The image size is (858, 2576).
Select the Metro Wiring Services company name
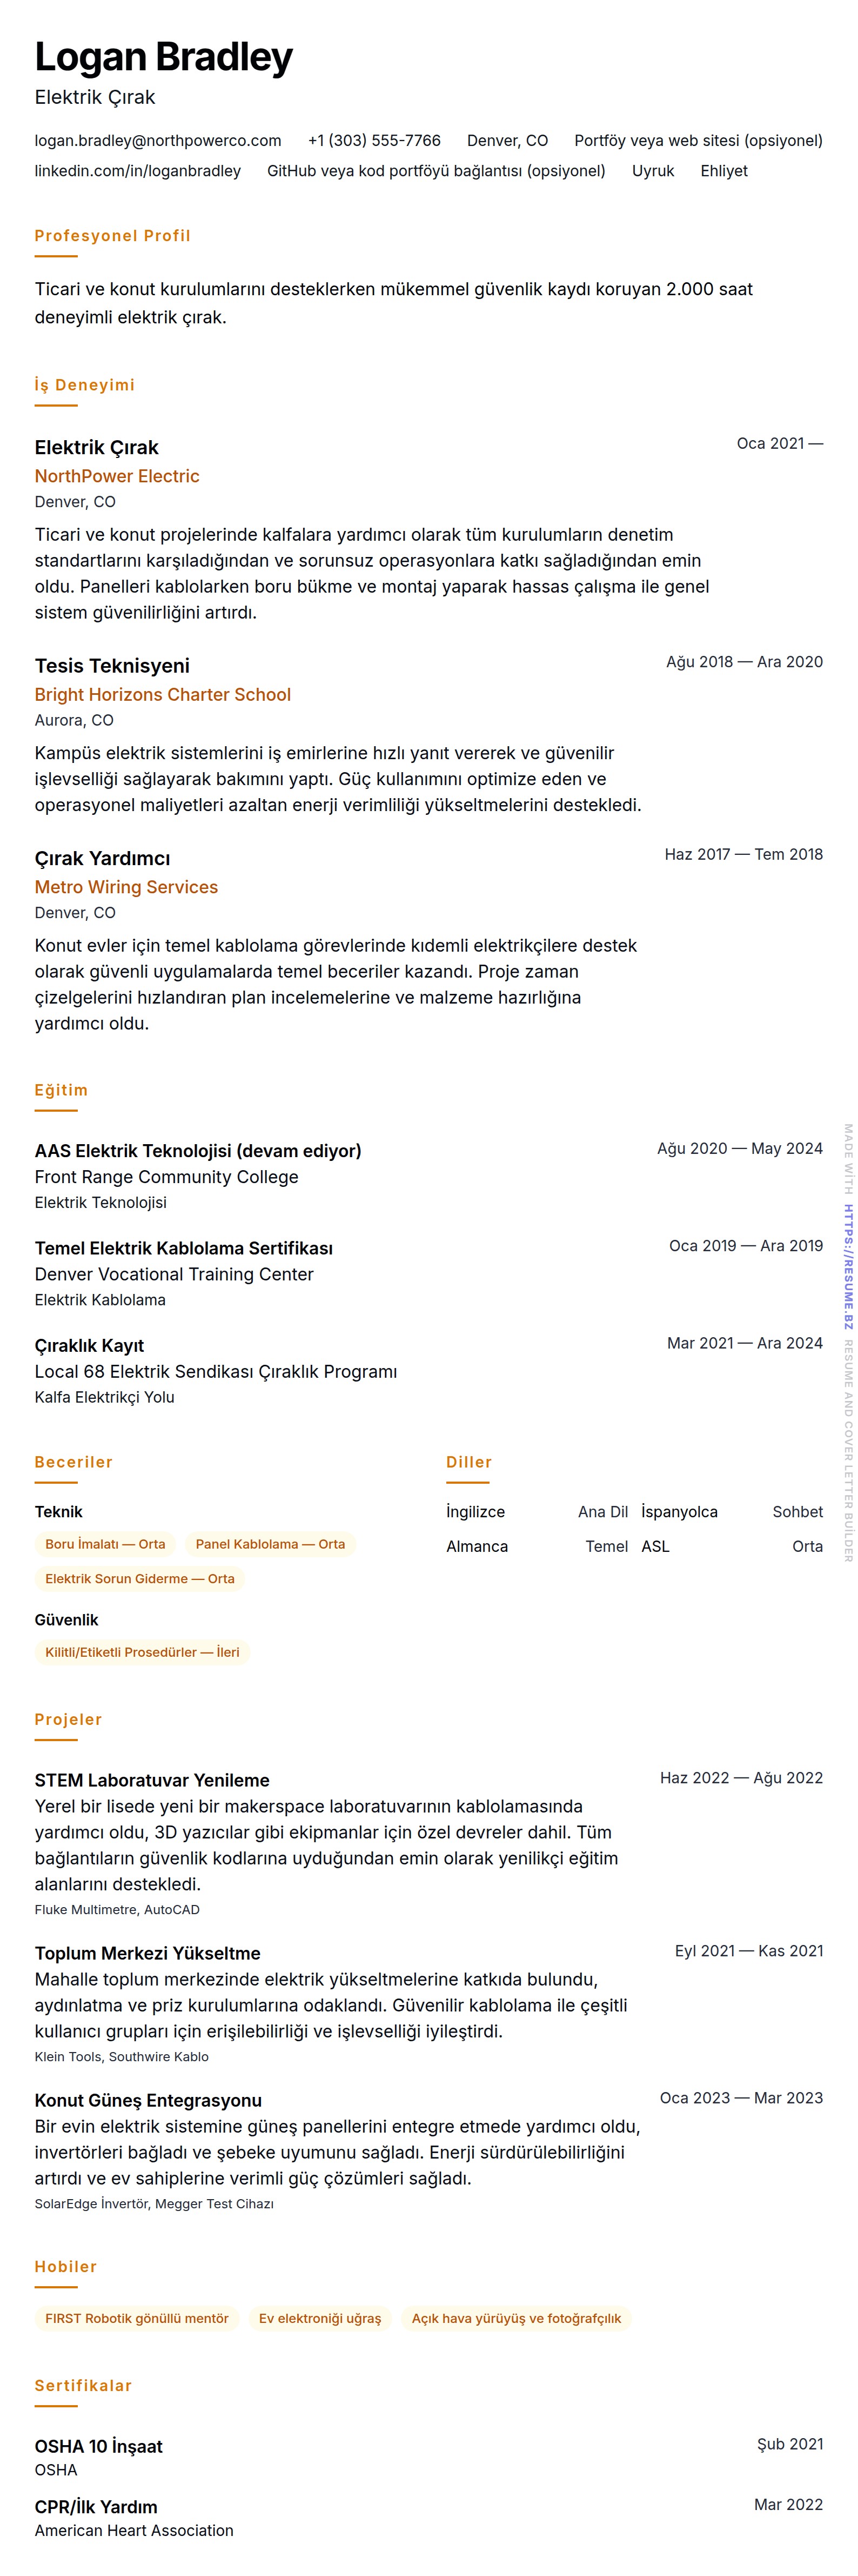coord(126,887)
